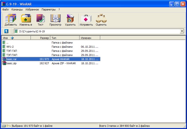This screenshot has height=129, width=187.
Task: Click the size value 191 973
Action: tap(44, 59)
